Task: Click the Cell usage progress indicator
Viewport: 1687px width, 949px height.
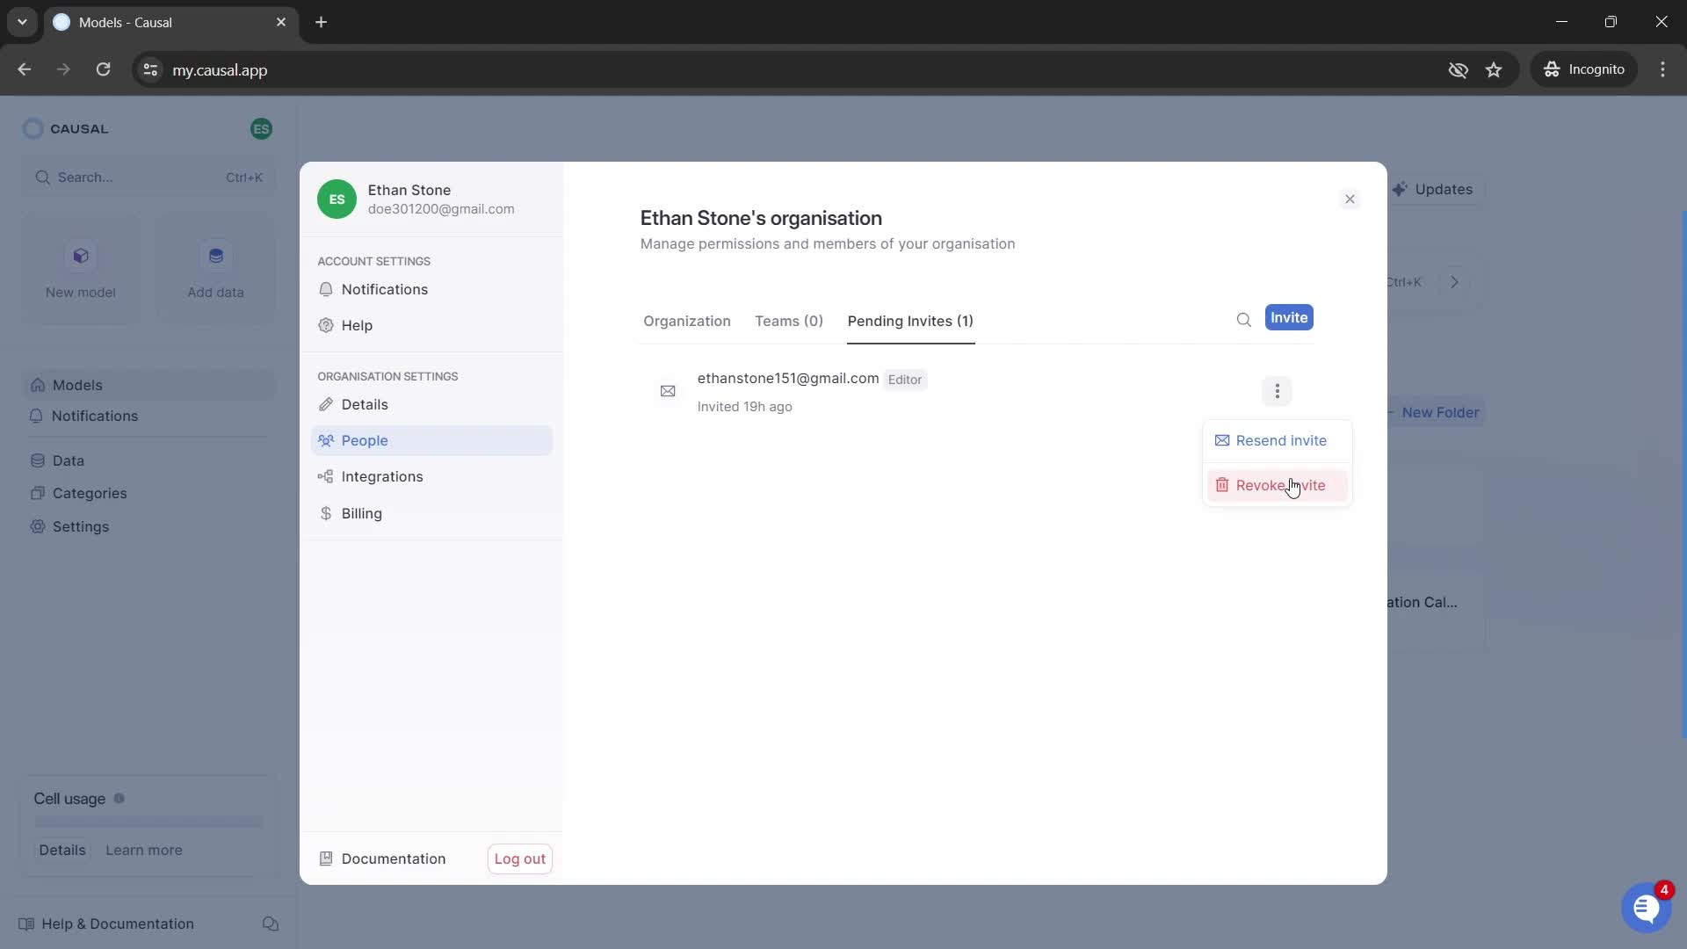Action: click(147, 822)
